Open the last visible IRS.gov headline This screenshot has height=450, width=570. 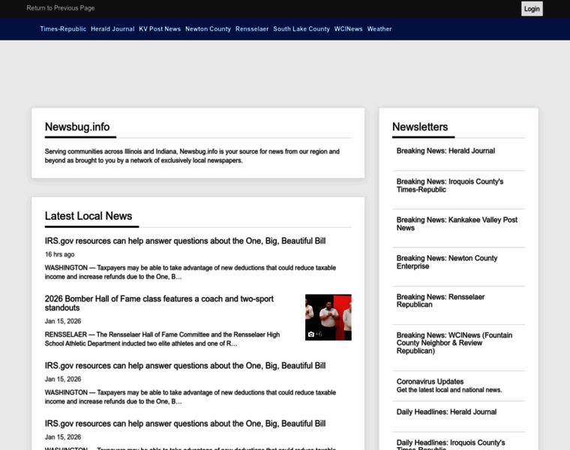click(x=185, y=424)
